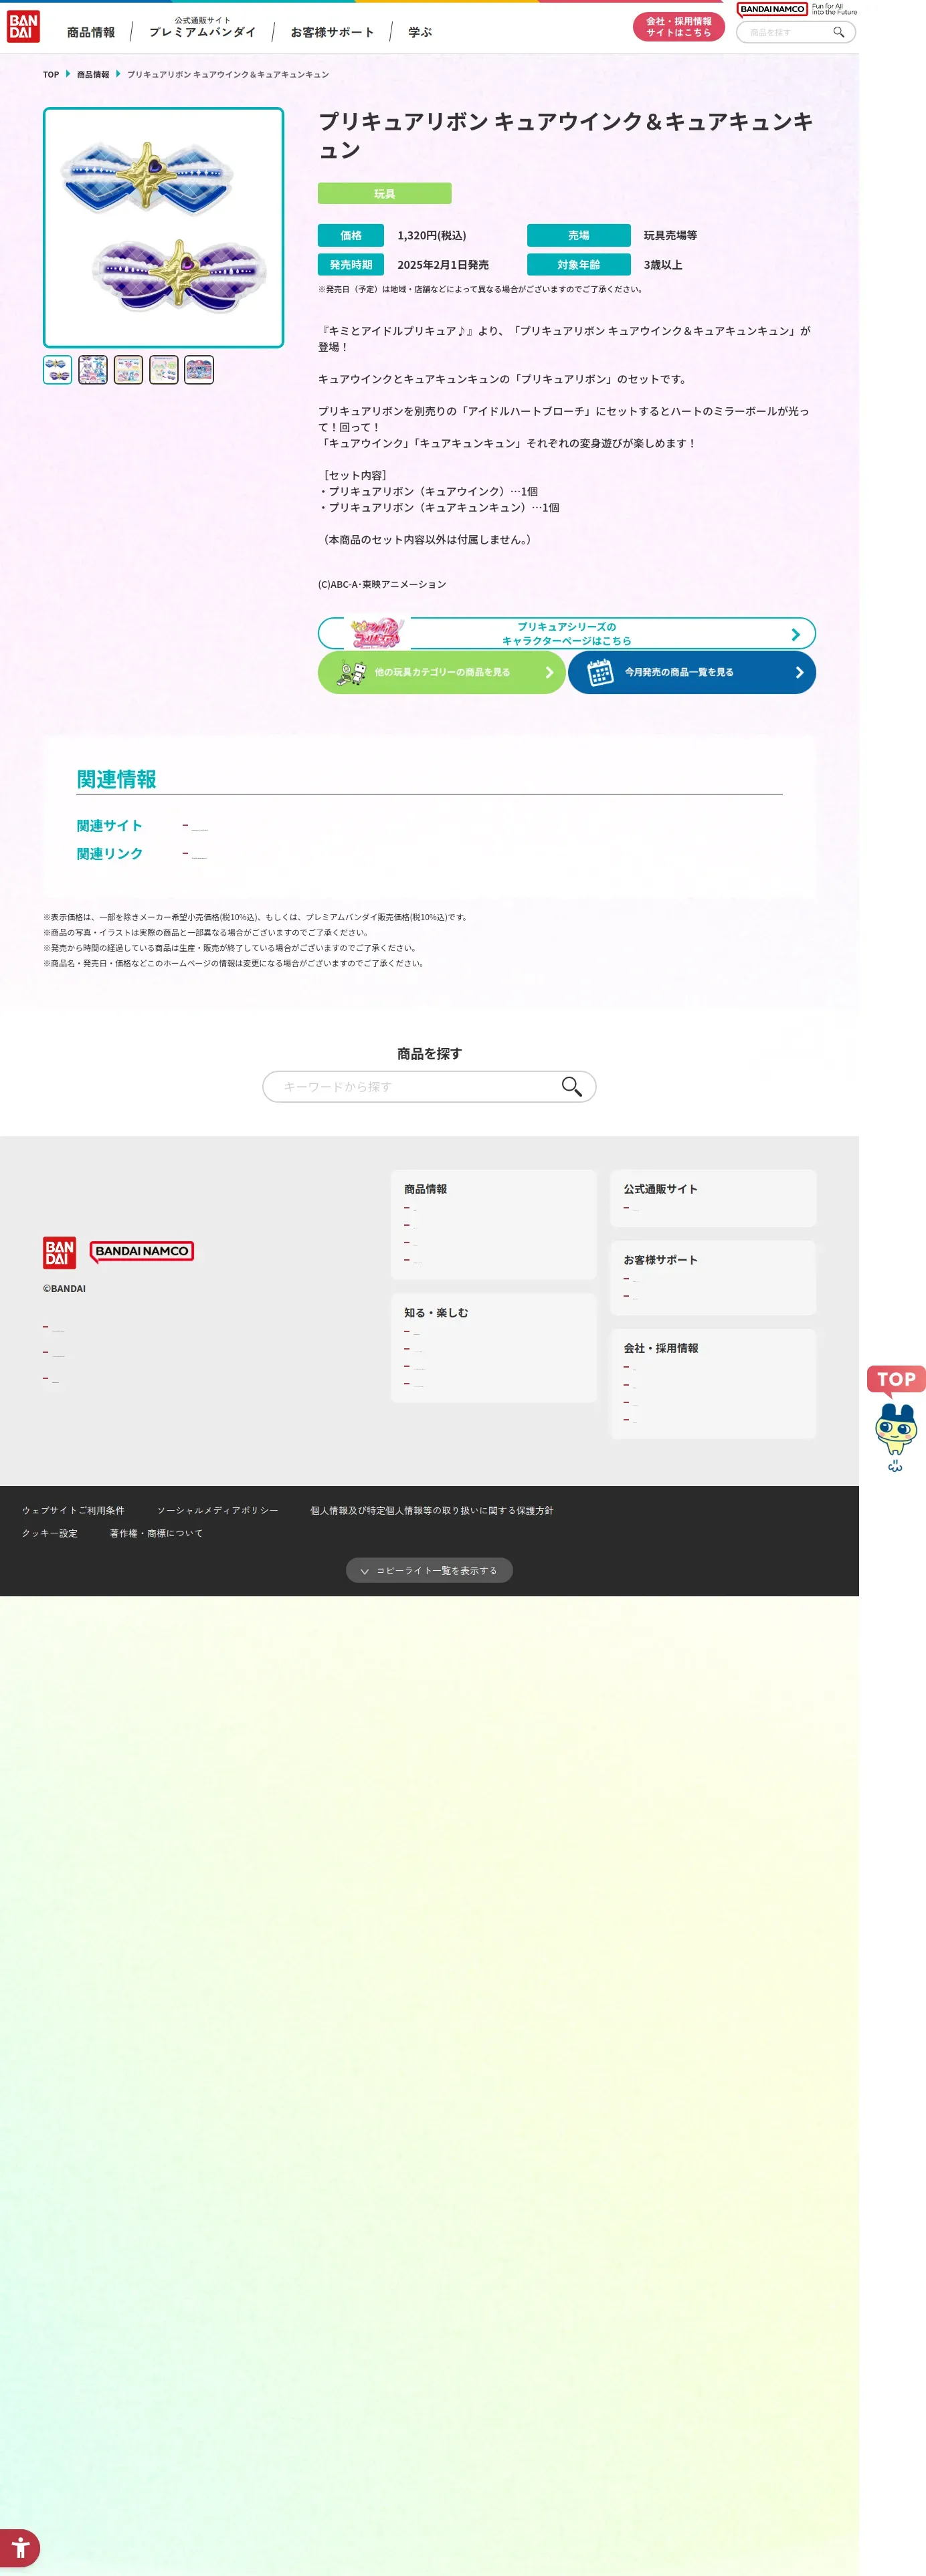Open 著作権・商標について link
926x2576 pixels.
tap(156, 1534)
